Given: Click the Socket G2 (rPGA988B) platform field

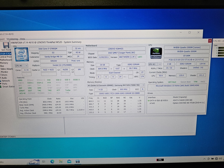Looking at the screenshot, I should [x=62, y=65].
